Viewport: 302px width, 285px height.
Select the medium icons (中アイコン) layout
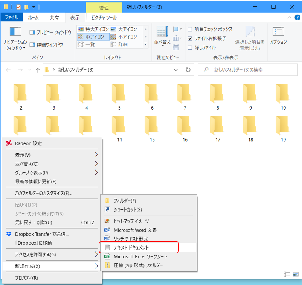(x=93, y=37)
